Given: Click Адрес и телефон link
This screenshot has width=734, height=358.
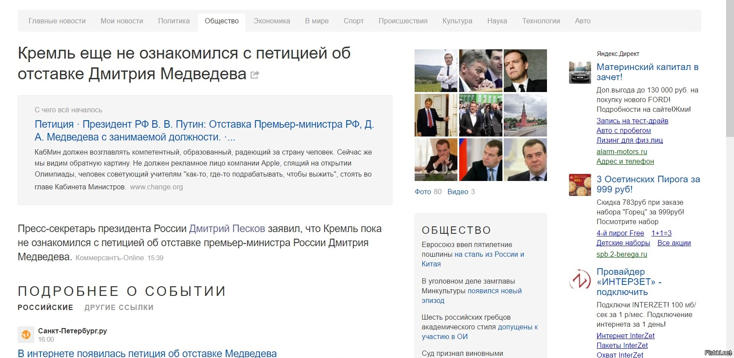Looking at the screenshot, I should coord(625,161).
